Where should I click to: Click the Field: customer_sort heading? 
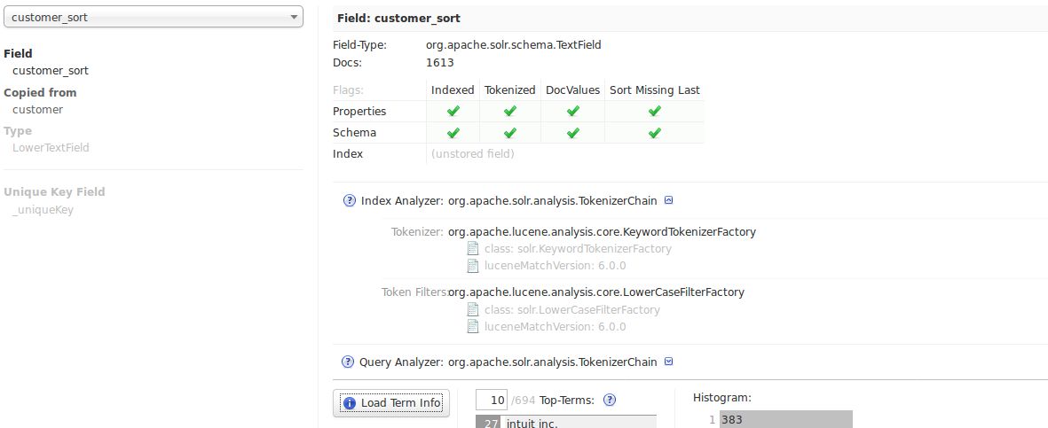click(x=398, y=18)
